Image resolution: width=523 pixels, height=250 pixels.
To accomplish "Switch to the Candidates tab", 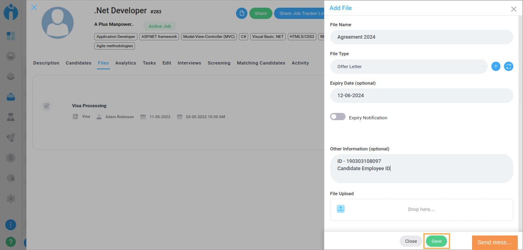I will click(78, 63).
